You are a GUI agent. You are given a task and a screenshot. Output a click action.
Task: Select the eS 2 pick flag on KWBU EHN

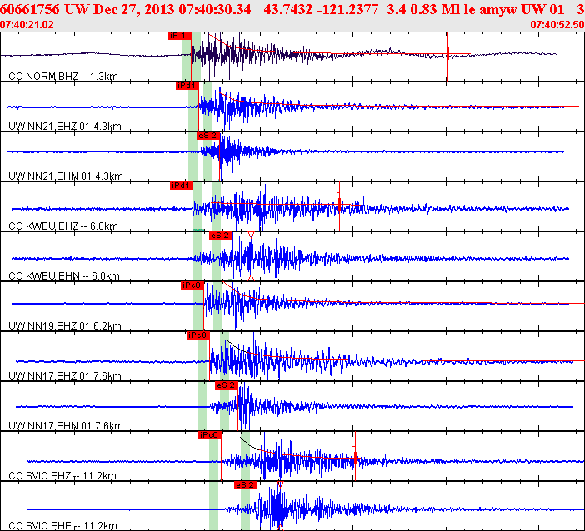tap(221, 236)
